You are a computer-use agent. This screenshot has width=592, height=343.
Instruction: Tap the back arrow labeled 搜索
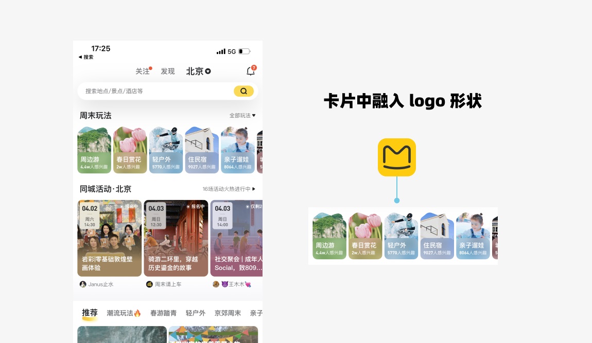(x=86, y=57)
